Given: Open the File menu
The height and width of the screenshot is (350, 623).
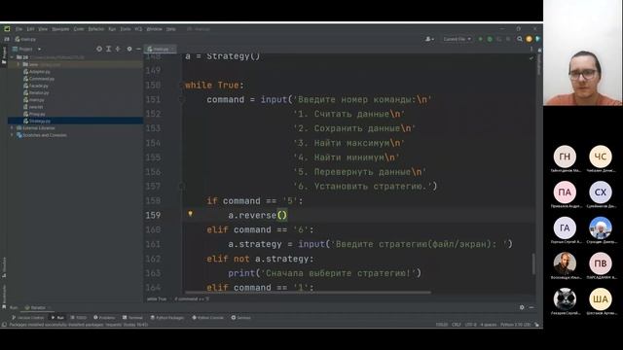Looking at the screenshot, I should click(x=18, y=29).
